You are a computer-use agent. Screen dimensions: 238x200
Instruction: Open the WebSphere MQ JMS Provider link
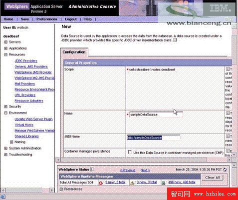[34, 78]
